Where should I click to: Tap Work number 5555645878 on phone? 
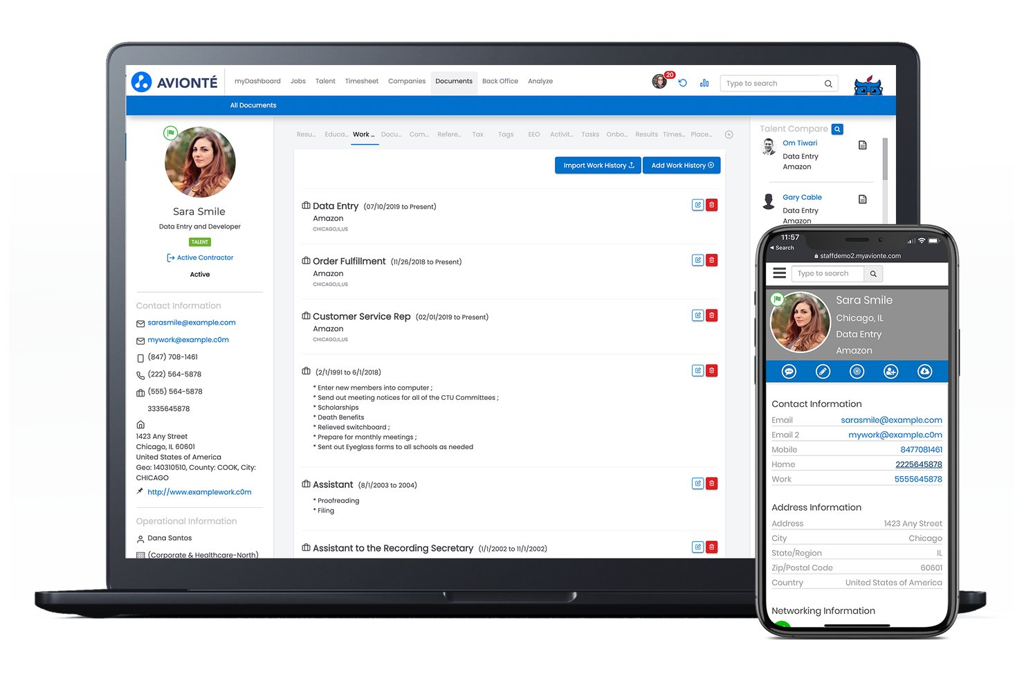pos(918,479)
